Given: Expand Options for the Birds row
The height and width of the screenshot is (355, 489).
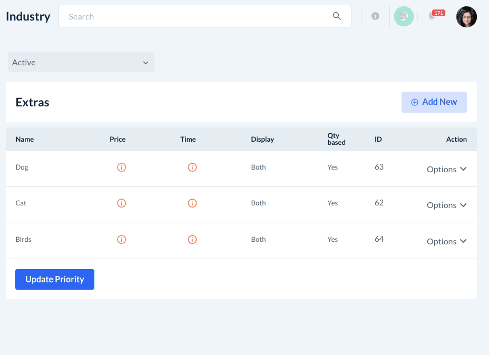Looking at the screenshot, I should pos(446,241).
